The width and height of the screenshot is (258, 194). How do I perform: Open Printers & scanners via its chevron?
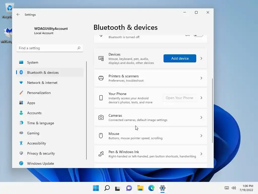[x=201, y=78]
